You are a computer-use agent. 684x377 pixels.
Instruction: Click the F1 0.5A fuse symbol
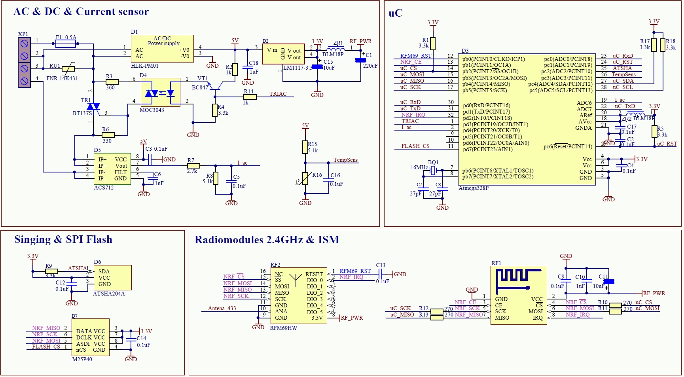[x=65, y=44]
